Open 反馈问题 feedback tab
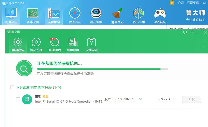Image resolution: width=208 pixels, height=127 pixels. coord(91,45)
